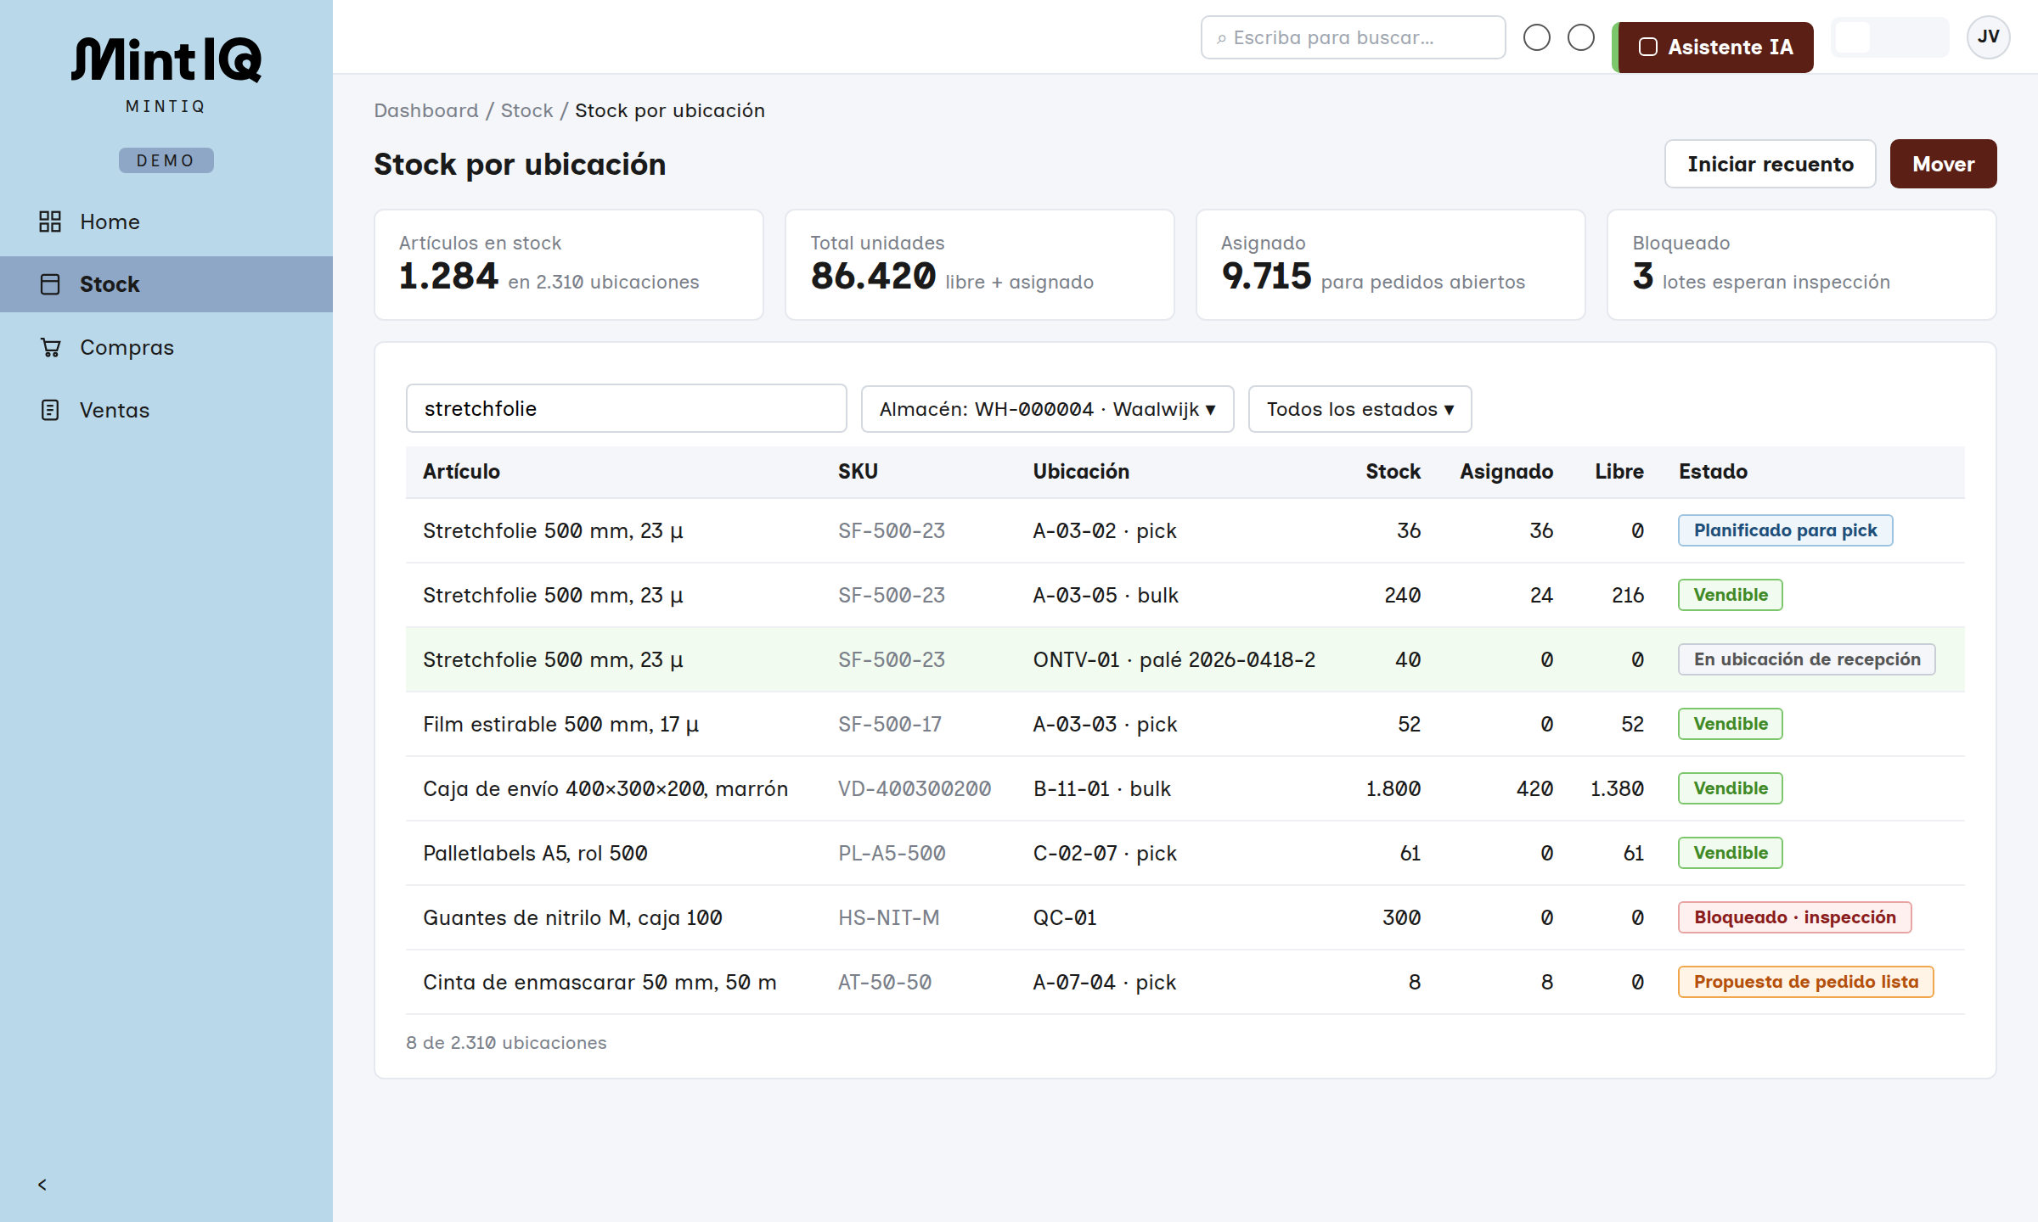Click the Iniciar recuento button
This screenshot has width=2038, height=1222.
click(1771, 164)
